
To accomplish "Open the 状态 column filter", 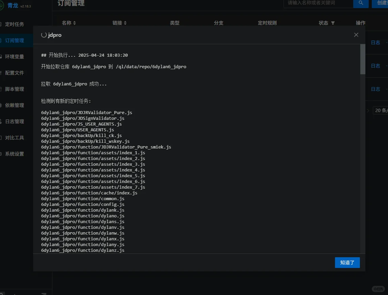I will tap(333, 23).
